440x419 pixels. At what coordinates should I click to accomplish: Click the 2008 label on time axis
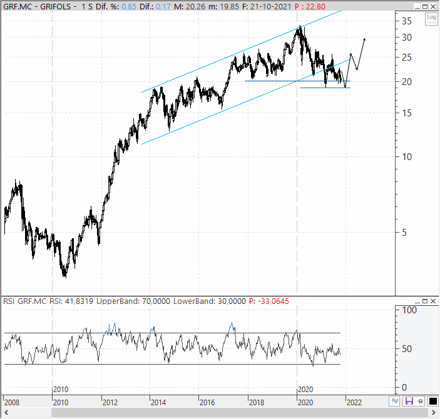click(x=12, y=403)
